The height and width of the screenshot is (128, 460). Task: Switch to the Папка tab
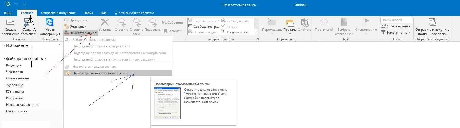[88, 13]
